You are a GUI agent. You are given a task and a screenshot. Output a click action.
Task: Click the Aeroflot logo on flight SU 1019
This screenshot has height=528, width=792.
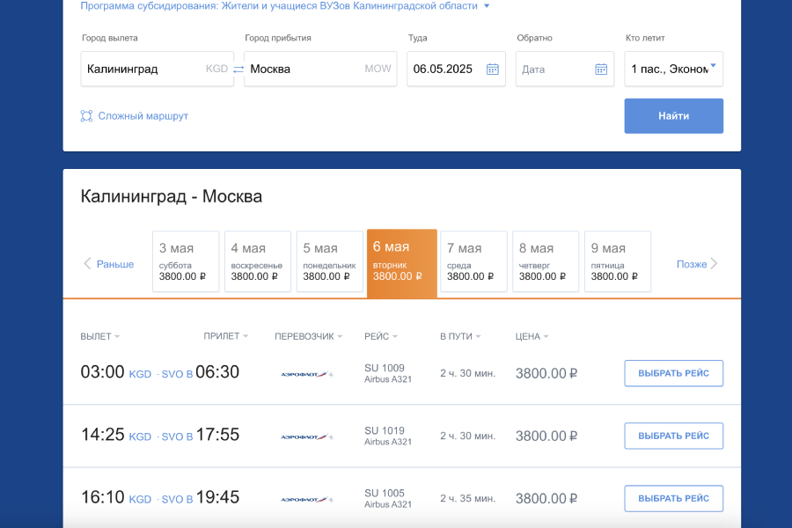click(x=306, y=436)
